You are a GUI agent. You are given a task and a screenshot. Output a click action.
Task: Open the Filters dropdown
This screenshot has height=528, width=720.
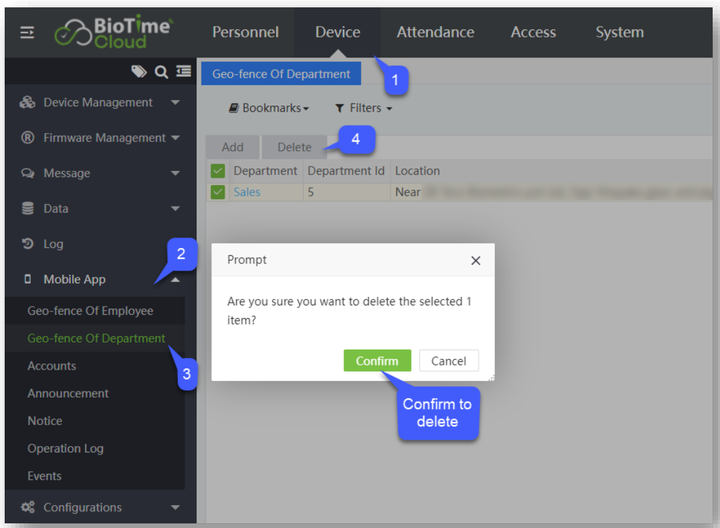pyautogui.click(x=363, y=108)
